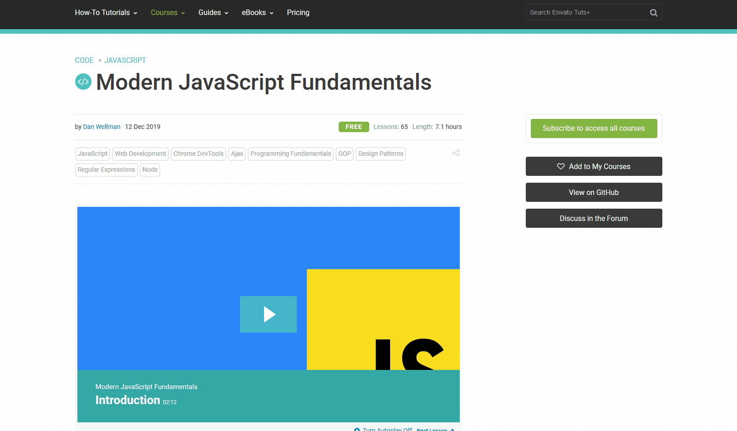
Task: Open the share icon next to the tags
Action: (456, 153)
